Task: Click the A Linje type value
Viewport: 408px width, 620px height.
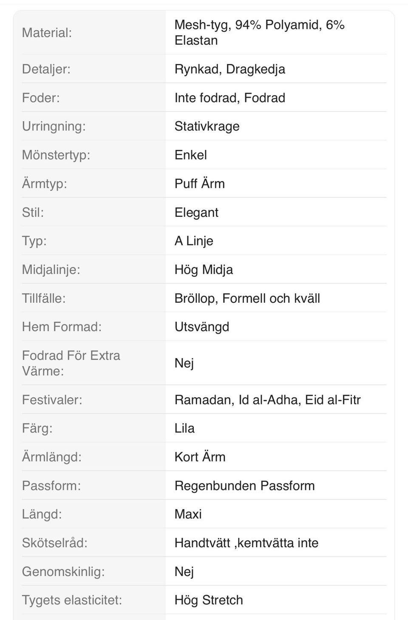Action: click(194, 241)
